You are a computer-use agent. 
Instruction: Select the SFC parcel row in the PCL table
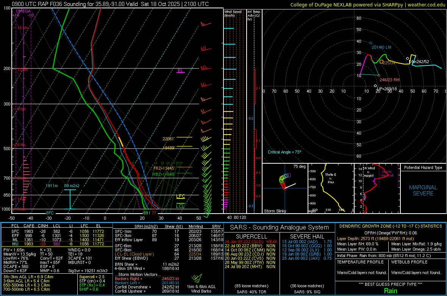[58, 231]
